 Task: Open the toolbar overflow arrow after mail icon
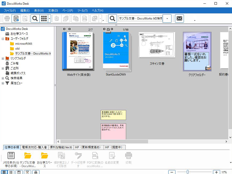click(195, 20)
